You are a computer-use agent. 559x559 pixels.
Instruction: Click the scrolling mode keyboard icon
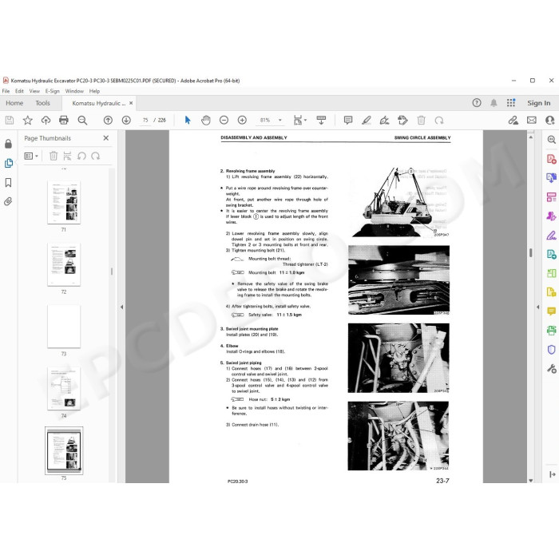[x=321, y=121]
